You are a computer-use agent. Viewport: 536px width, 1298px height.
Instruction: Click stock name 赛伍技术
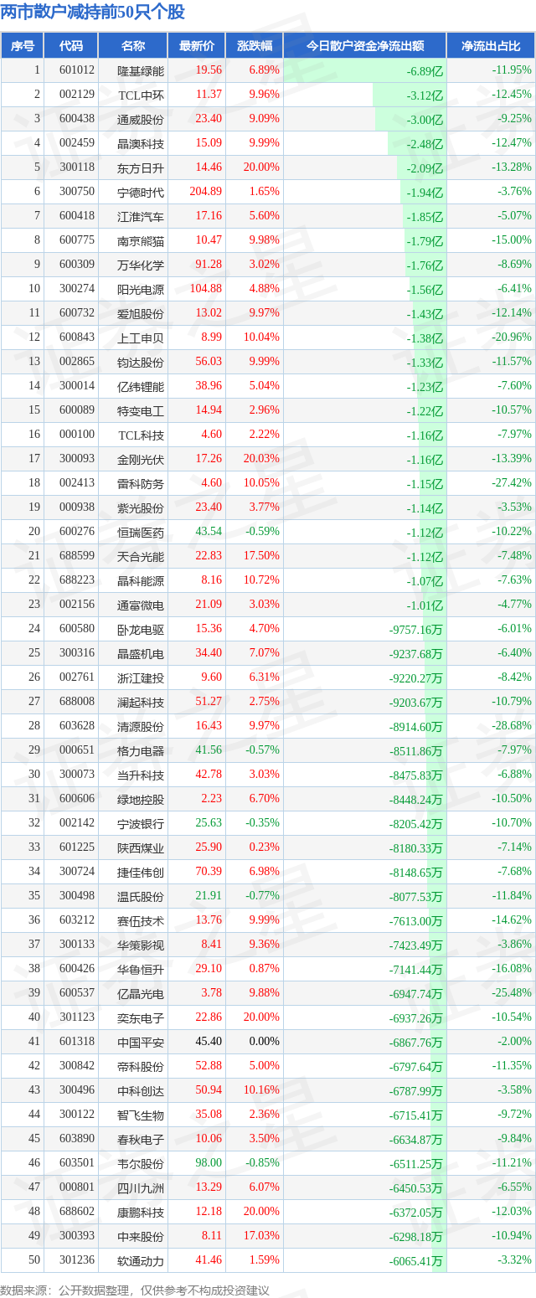click(141, 921)
